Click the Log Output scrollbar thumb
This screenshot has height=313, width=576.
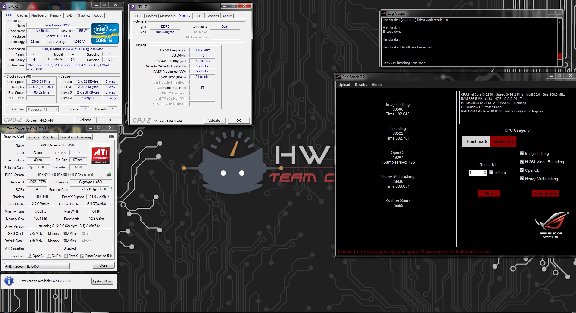(x=560, y=56)
